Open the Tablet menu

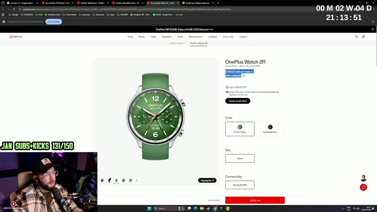[153, 37]
